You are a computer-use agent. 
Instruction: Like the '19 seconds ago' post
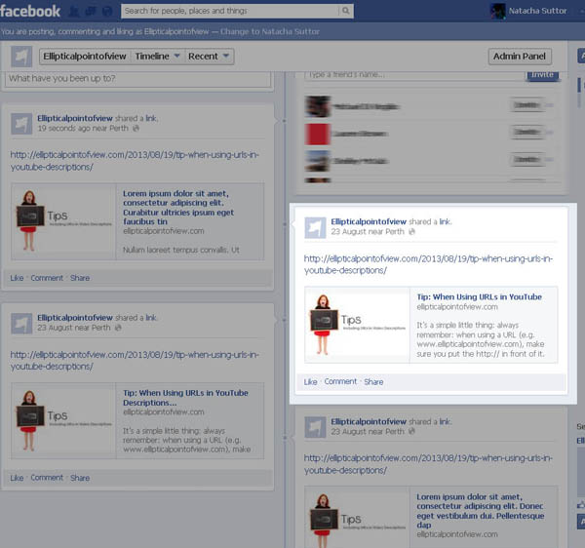(x=17, y=278)
